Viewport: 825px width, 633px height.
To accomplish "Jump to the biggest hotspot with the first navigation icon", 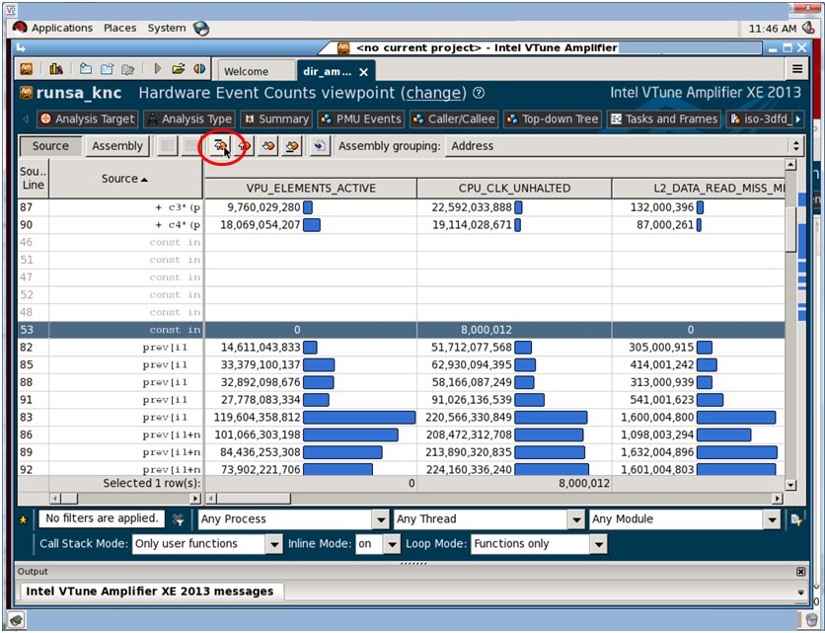I will click(x=220, y=146).
